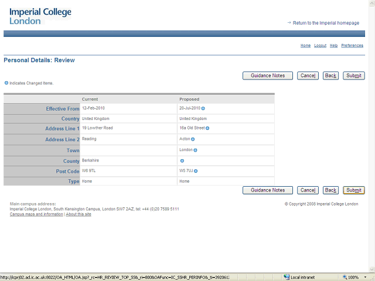Open the Help link
This screenshot has width=375, height=281.
333,46
